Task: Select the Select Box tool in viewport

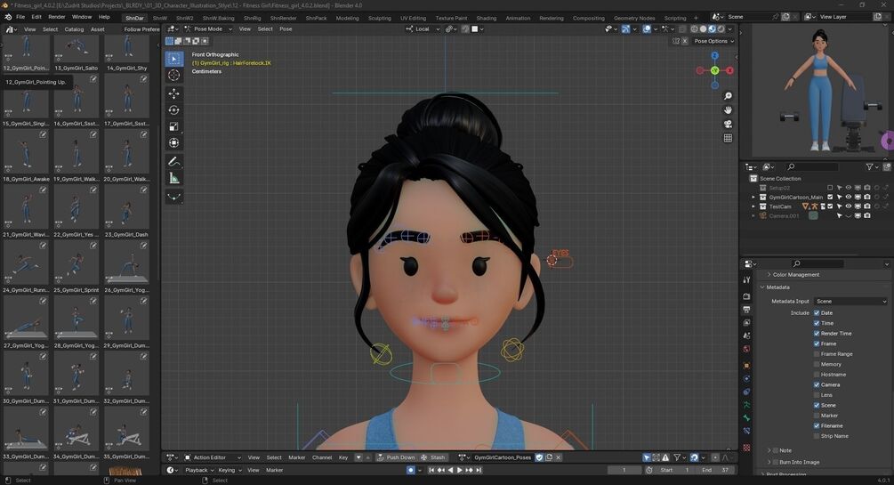Action: [x=173, y=59]
